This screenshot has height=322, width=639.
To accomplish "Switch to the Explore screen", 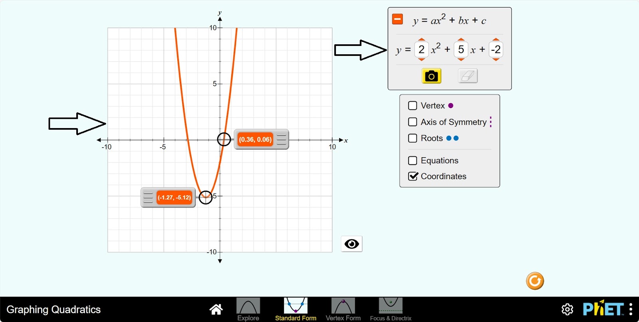I will (x=248, y=309).
